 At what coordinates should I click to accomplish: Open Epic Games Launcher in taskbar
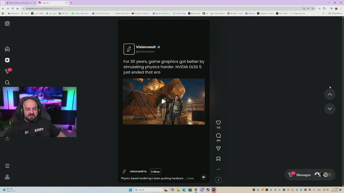[214, 190]
